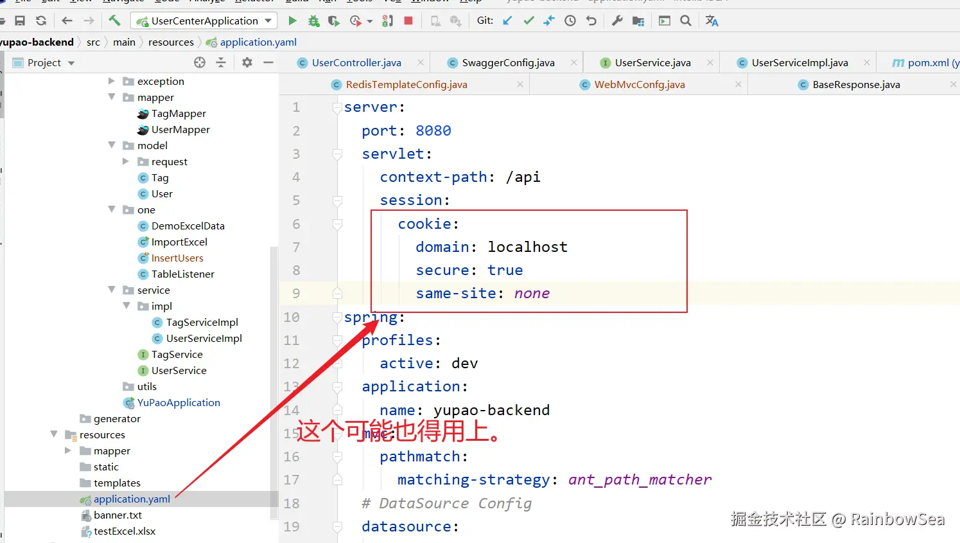960x543 pixels.
Task: Navigate forward with the right arrow icon
Action: (89, 21)
